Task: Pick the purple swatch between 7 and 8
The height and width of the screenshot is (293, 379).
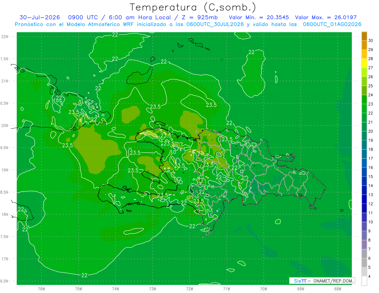Action: 364,245
